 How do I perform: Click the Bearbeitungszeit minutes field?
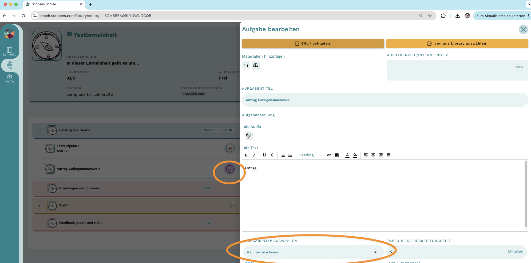[457, 252]
